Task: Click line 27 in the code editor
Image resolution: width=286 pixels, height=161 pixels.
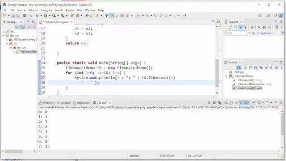Action: click(x=131, y=78)
